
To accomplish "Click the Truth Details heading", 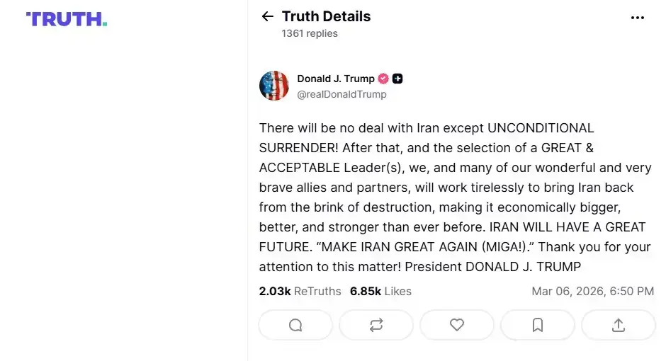I will [326, 16].
